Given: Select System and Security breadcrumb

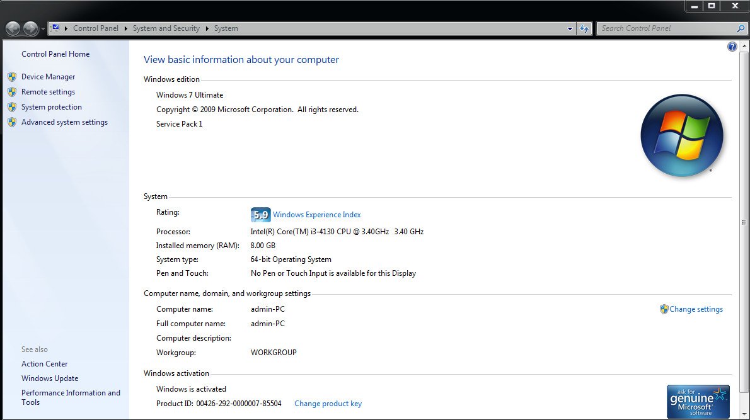Looking at the screenshot, I should [166, 28].
